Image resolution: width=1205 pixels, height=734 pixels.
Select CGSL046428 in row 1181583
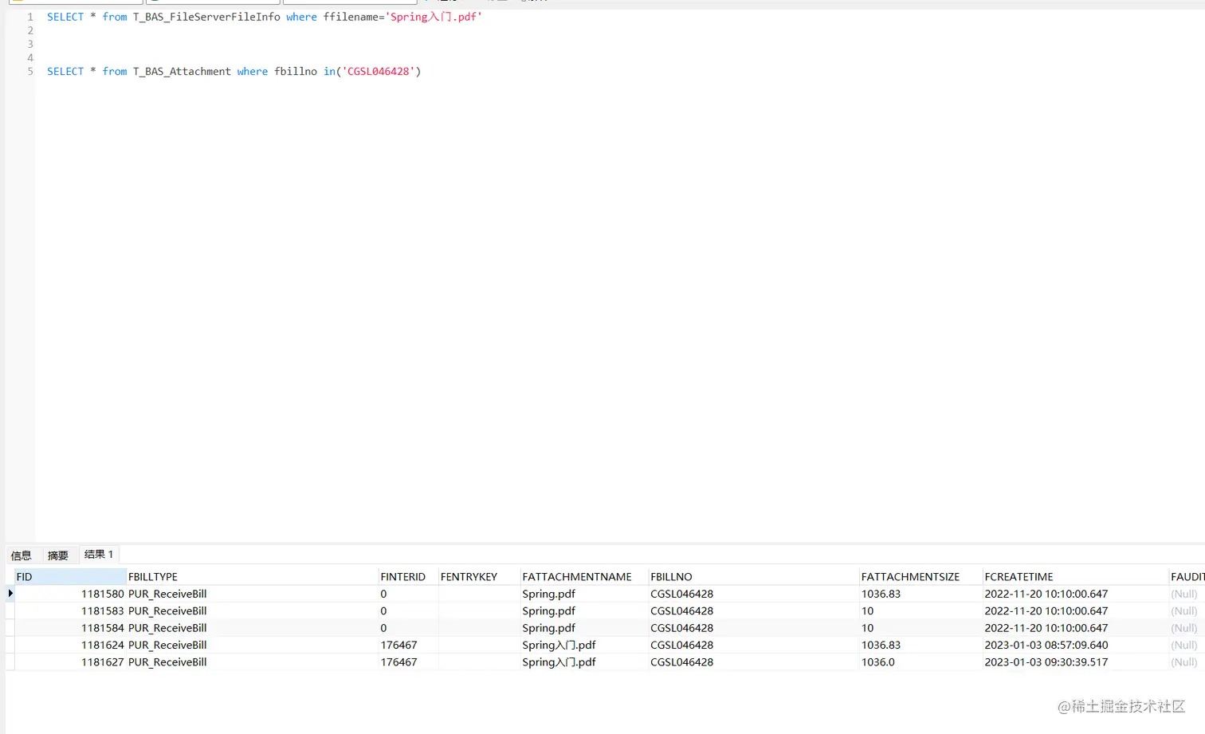[681, 611]
